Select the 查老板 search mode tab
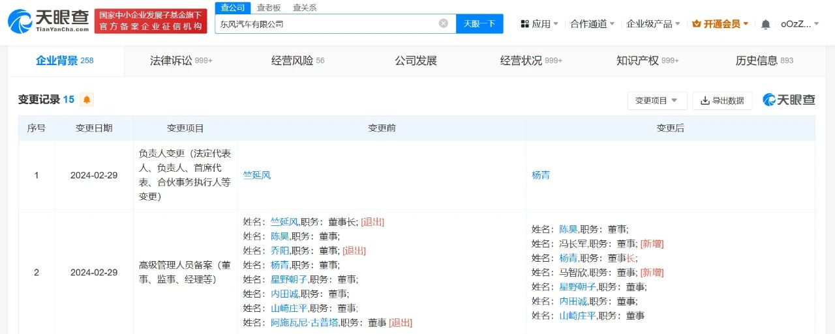835x334 pixels. coord(269,8)
